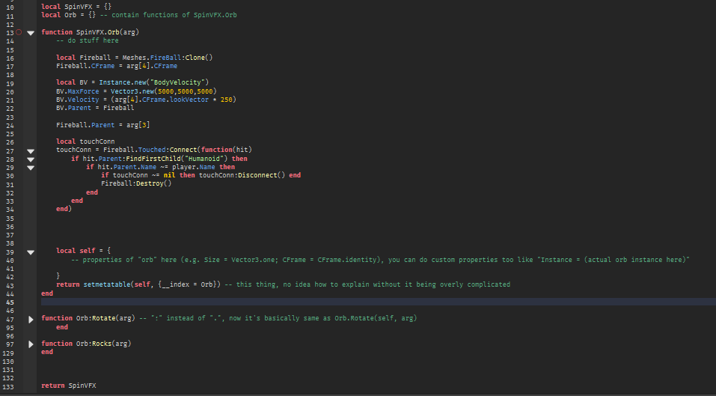This screenshot has height=396, width=716.
Task: Click line number 45 in the gutter
Action: click(x=10, y=302)
